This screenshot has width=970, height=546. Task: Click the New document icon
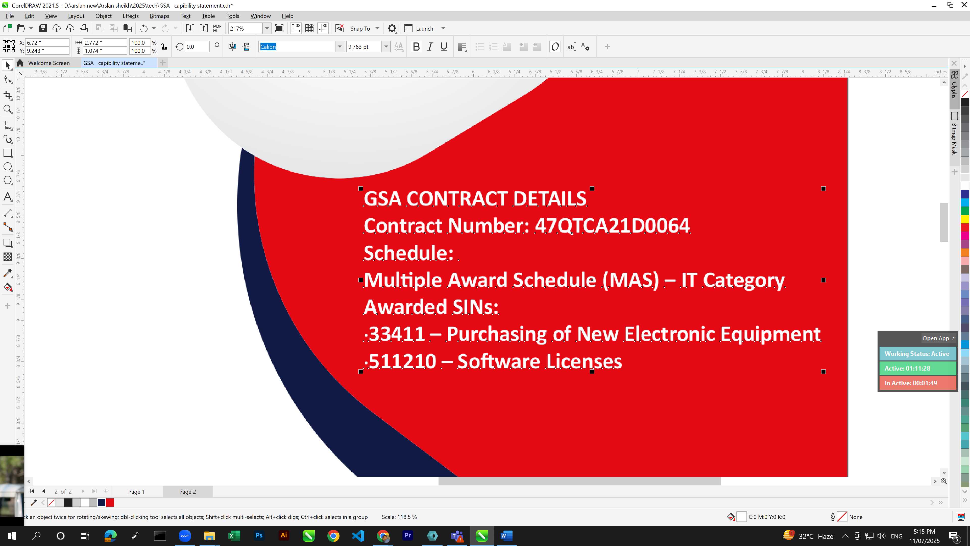7,28
